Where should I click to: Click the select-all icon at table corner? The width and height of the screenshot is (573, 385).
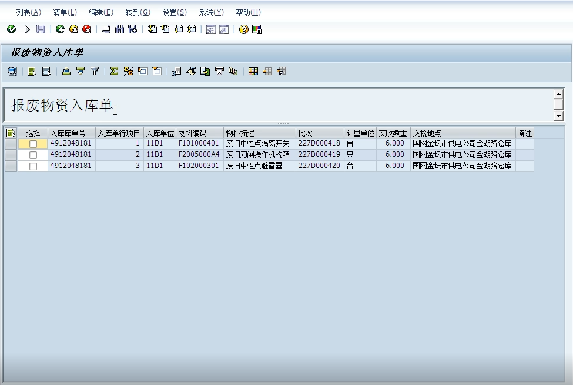[x=11, y=133]
